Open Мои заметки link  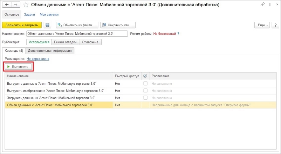click(49, 14)
